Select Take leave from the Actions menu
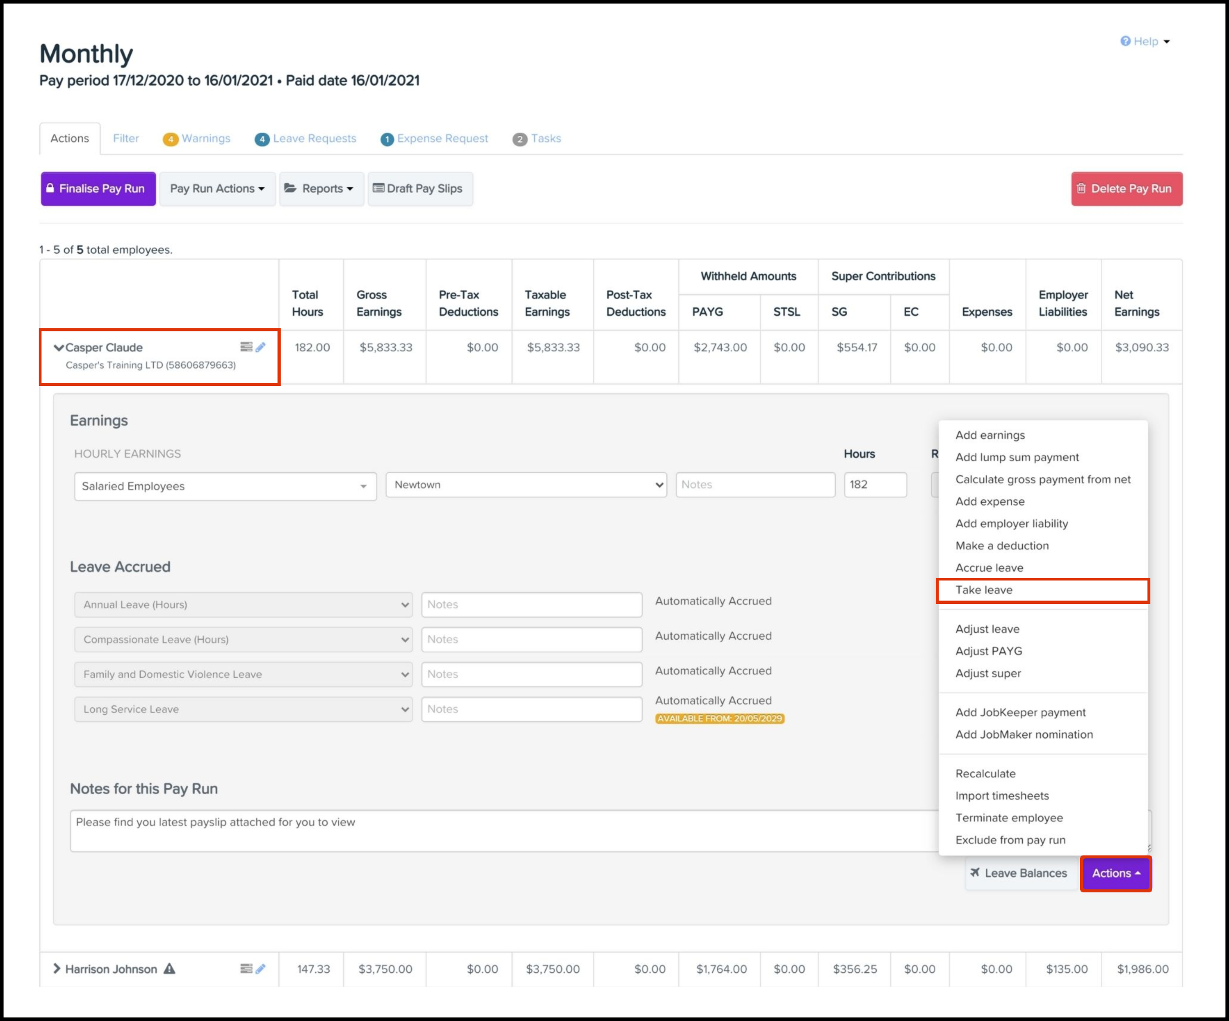 [x=984, y=590]
